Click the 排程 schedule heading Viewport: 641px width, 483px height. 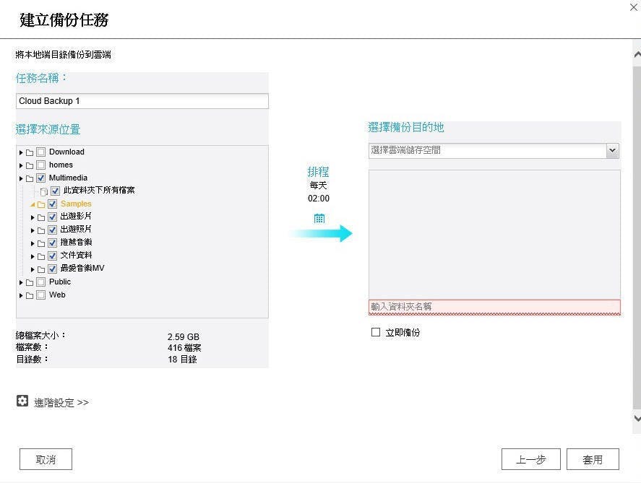318,172
